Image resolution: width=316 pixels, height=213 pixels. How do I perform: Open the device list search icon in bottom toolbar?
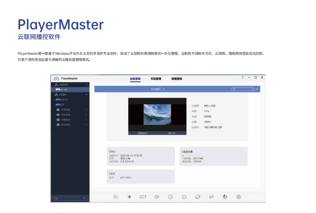point(116,197)
